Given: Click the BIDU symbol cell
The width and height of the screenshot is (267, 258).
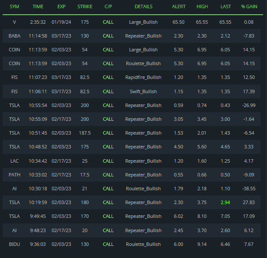Looking at the screenshot, I should pyautogui.click(x=15, y=244).
